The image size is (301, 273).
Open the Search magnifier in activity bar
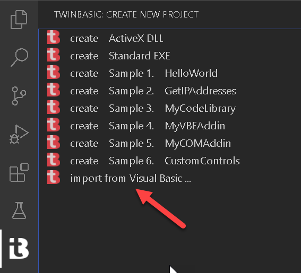[x=20, y=57]
